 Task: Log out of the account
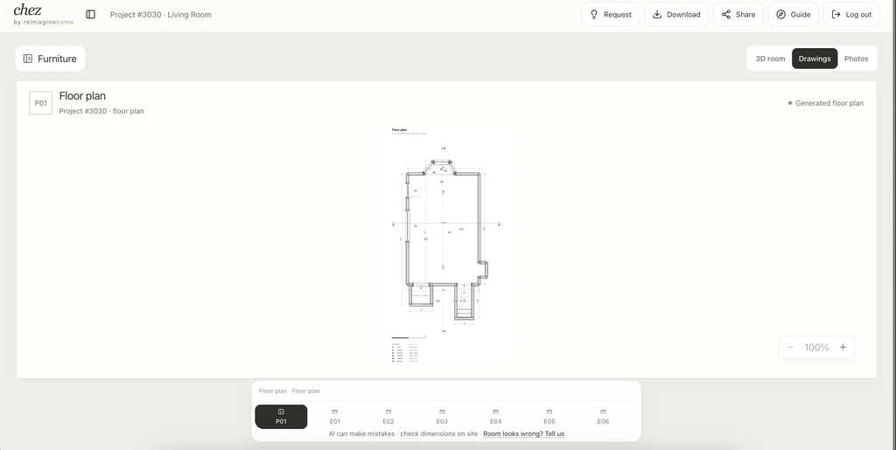[x=850, y=14]
